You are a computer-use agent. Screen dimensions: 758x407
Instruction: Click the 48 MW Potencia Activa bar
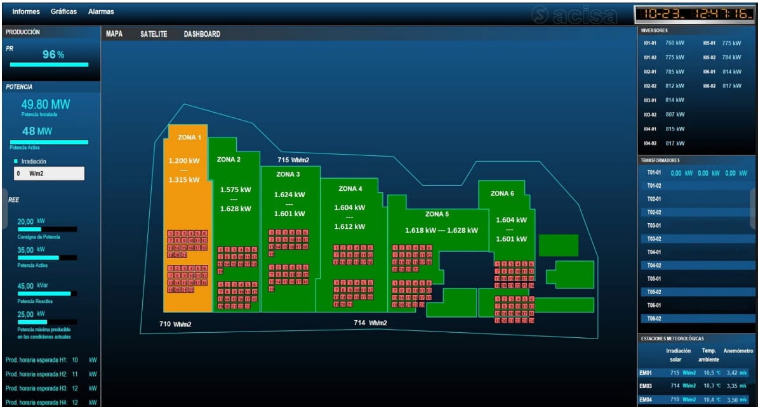[49, 142]
